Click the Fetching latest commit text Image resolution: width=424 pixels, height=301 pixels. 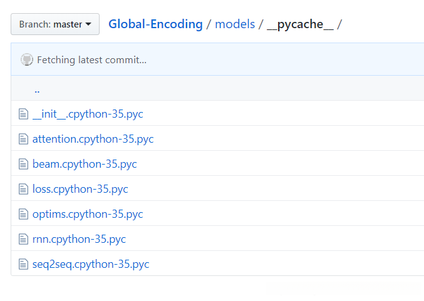(x=91, y=60)
